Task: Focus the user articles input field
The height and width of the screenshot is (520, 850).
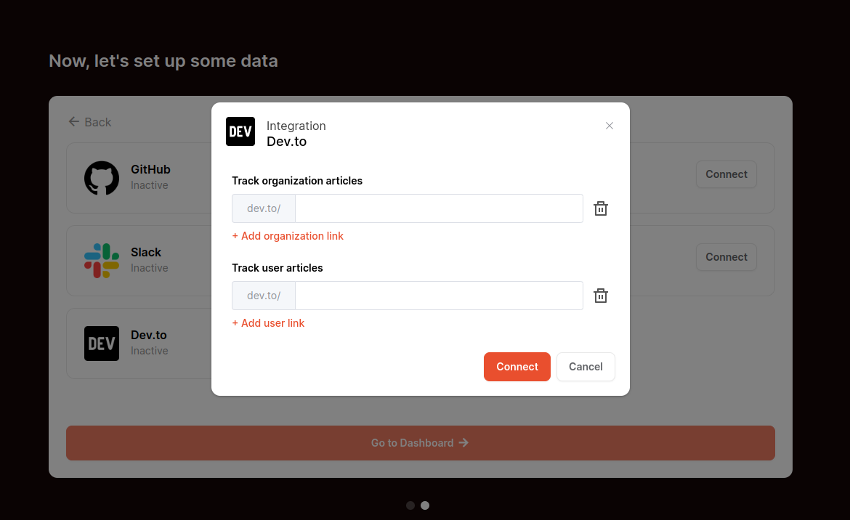Action: [439, 296]
